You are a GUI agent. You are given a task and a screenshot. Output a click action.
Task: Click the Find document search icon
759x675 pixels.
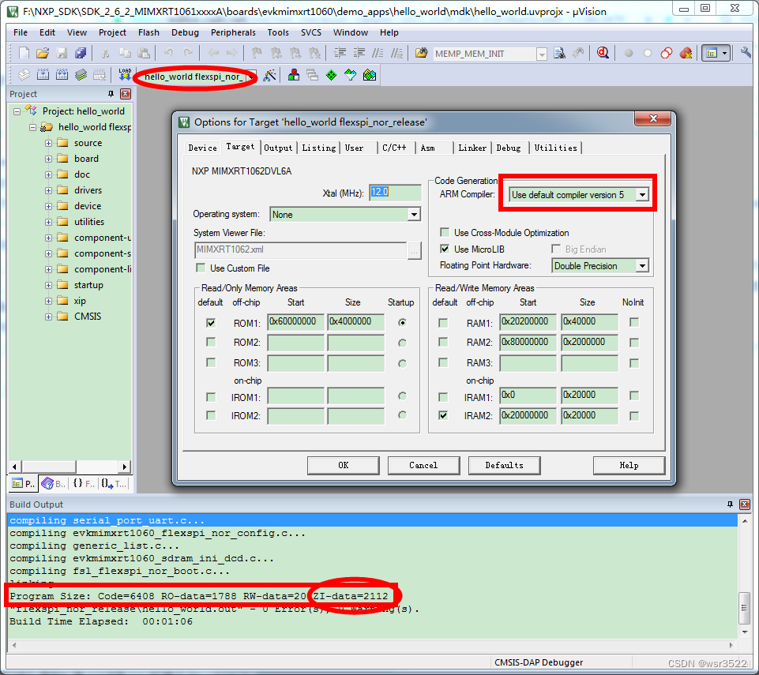coord(560,53)
